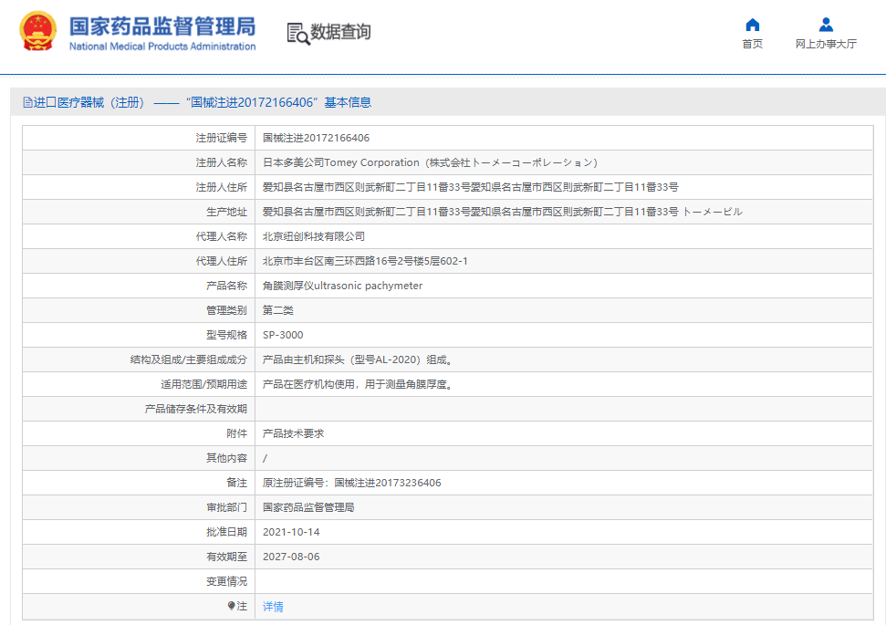Screen dimensions: 886x625
Task: Click the 其他内容 row label
Action: [226, 458]
